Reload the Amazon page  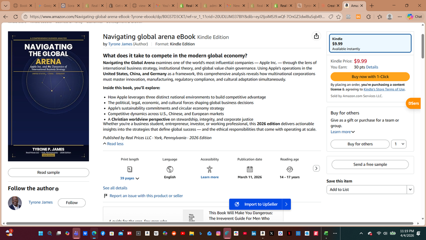click(x=16, y=17)
